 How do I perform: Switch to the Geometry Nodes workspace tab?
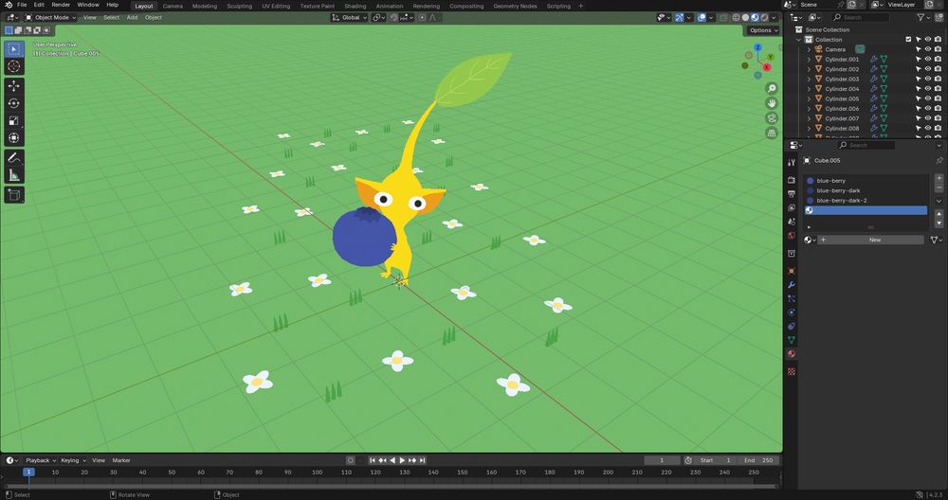point(515,6)
